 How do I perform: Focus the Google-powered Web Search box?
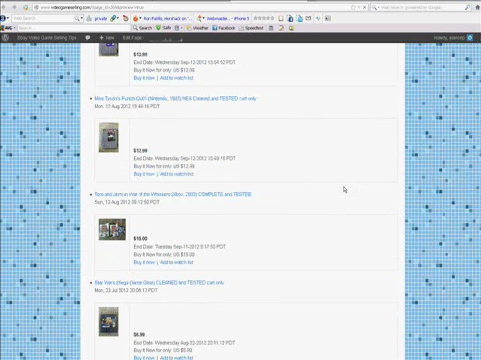422,7
